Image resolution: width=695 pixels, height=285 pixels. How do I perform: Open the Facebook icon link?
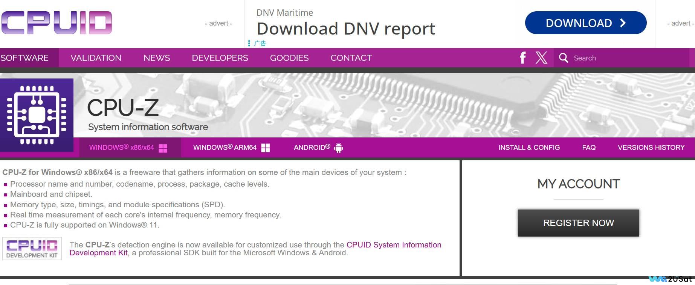tap(522, 58)
